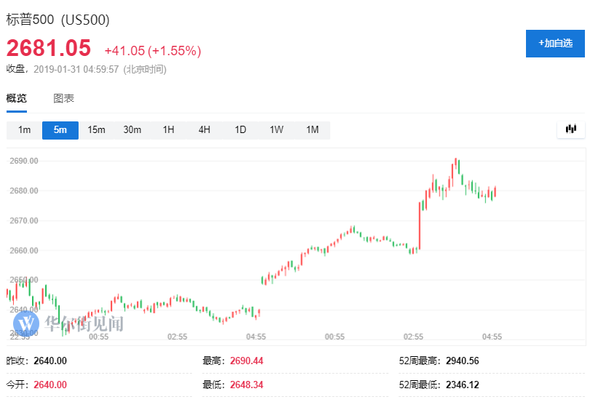
Task: Select the 1D timeframe
Action: pyautogui.click(x=240, y=130)
